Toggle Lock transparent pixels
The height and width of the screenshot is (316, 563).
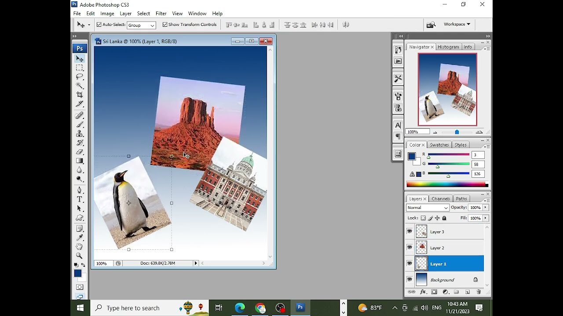pyautogui.click(x=423, y=218)
